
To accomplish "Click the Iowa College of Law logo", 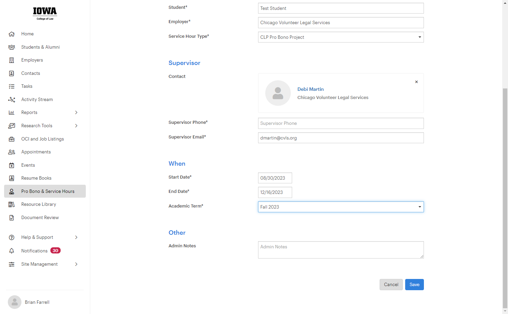I will [x=45, y=14].
